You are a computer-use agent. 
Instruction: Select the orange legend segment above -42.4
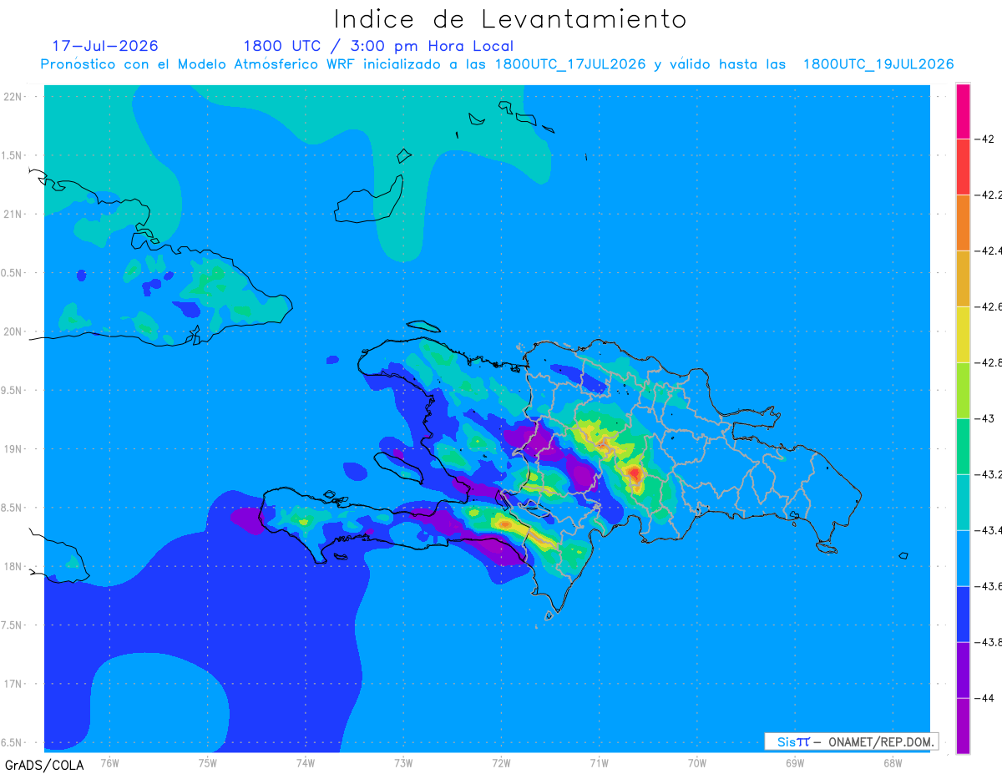(963, 223)
